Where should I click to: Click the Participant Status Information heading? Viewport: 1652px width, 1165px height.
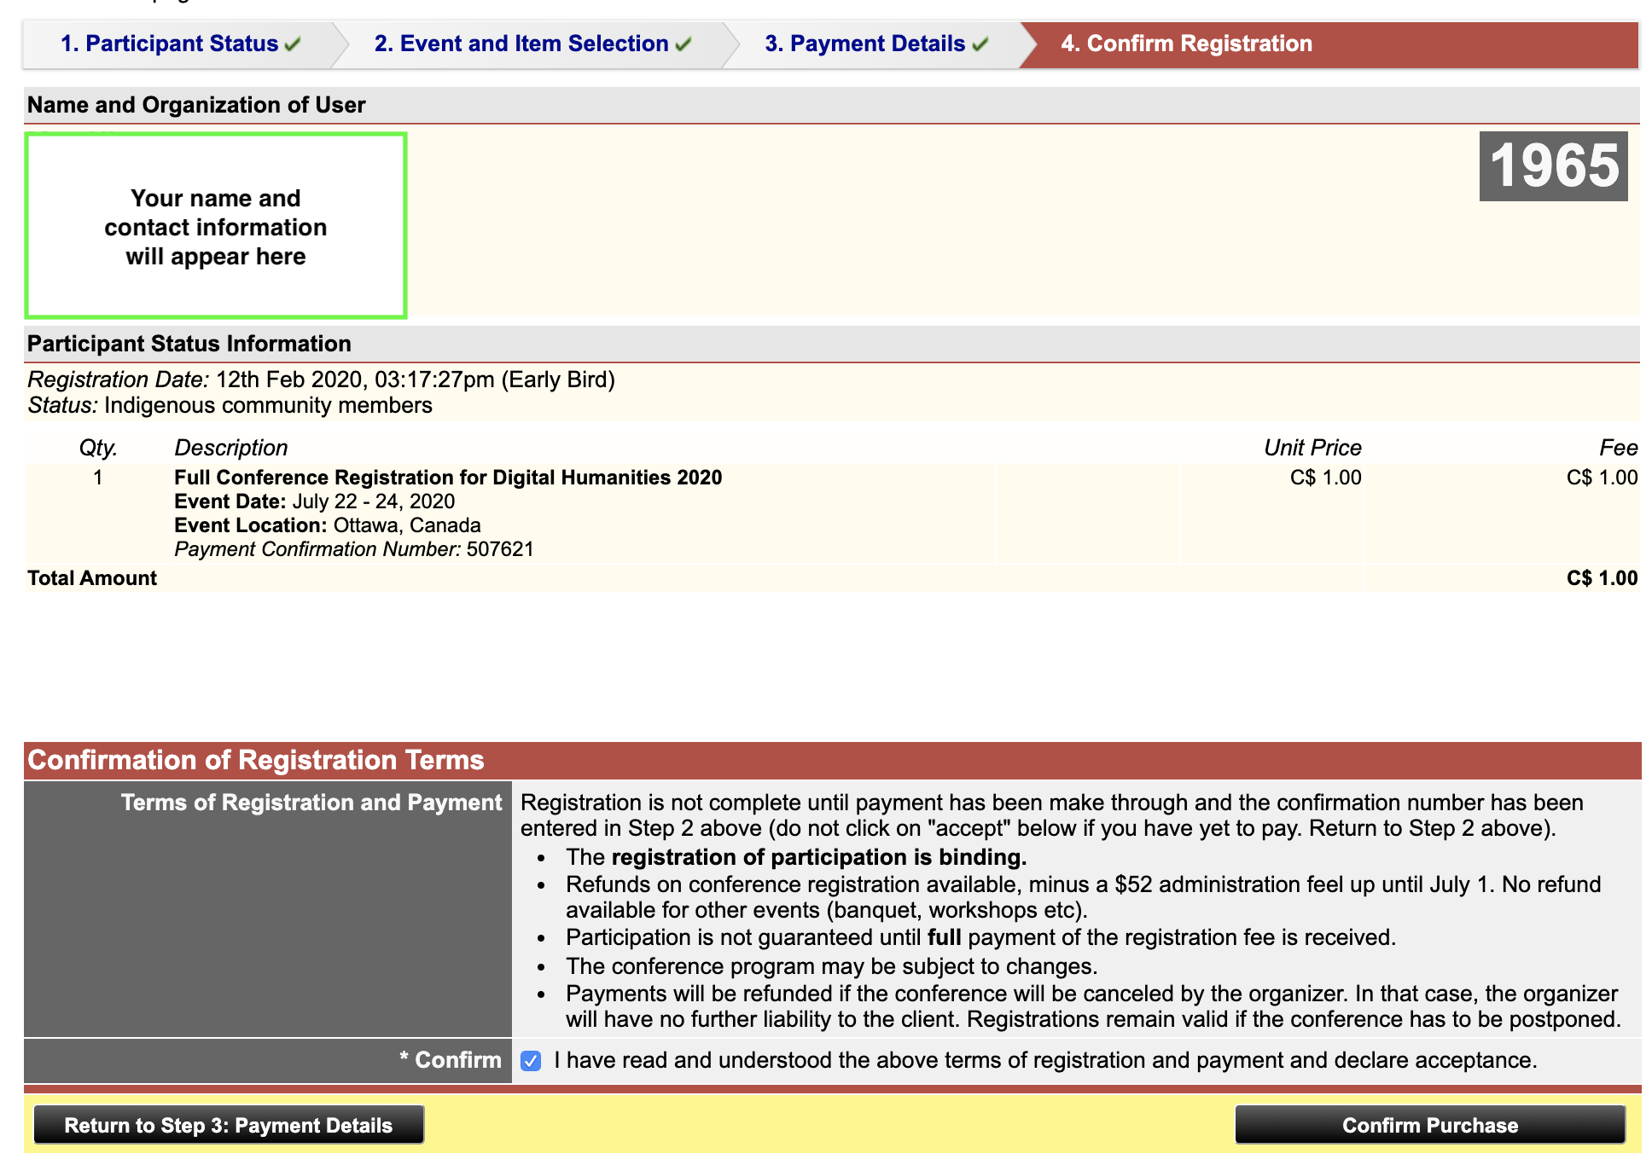pos(189,344)
